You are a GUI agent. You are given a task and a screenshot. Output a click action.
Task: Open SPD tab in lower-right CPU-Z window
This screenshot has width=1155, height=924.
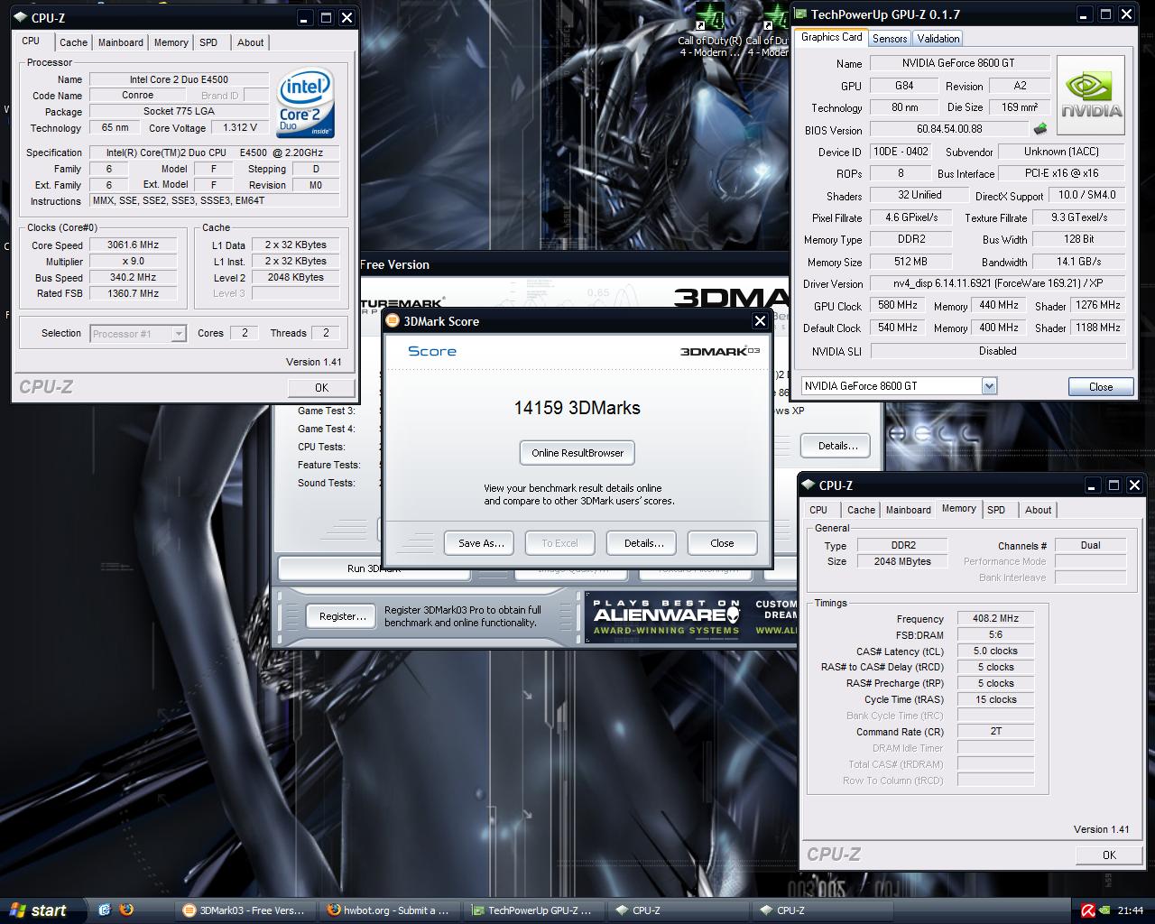[x=996, y=510]
